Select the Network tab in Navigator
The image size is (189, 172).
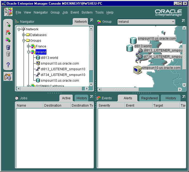tap(81, 21)
